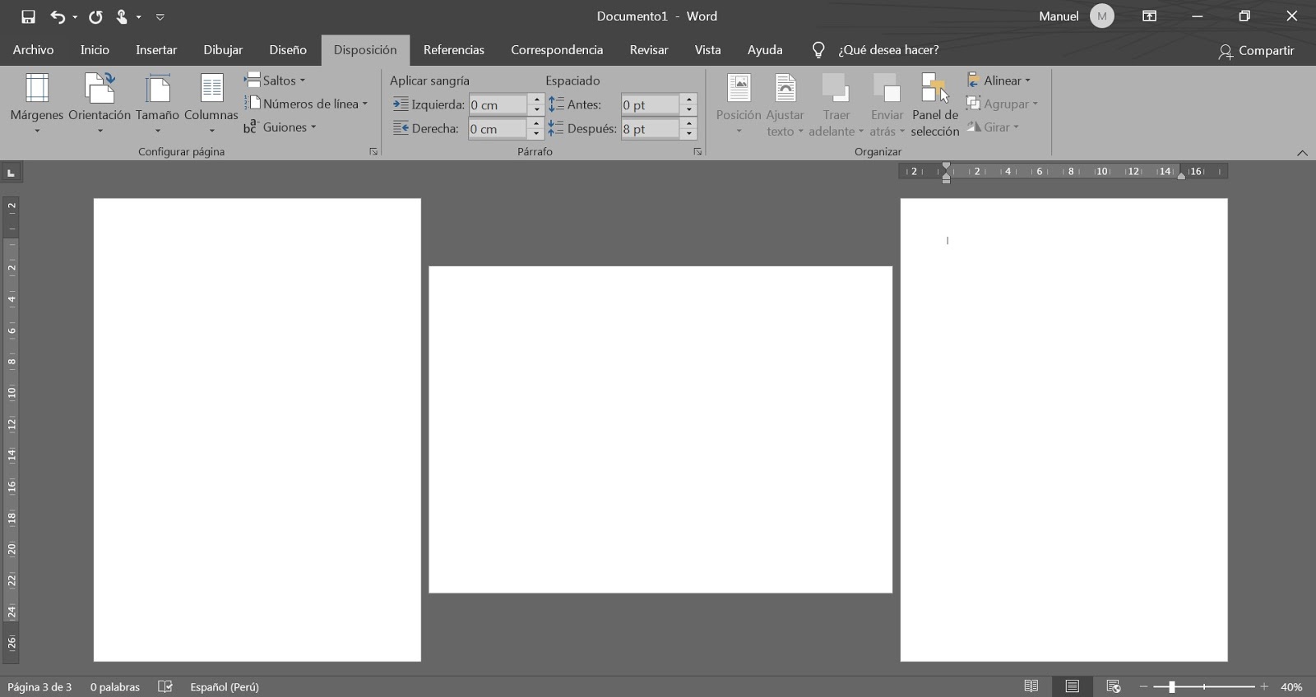Switch to the Diseño tab
Screen dimensions: 1316x697
pyautogui.click(x=288, y=50)
